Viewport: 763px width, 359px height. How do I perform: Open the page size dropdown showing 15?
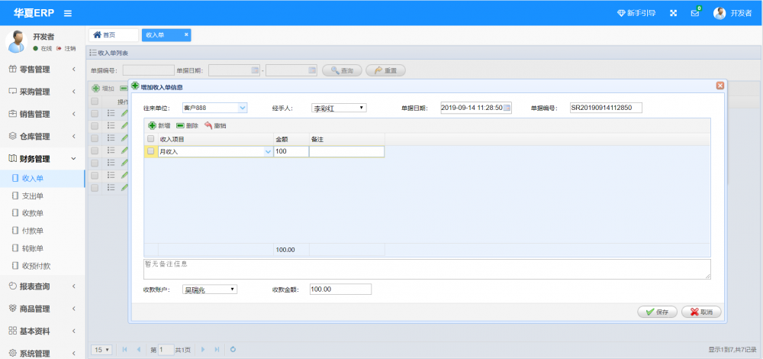[102, 350]
